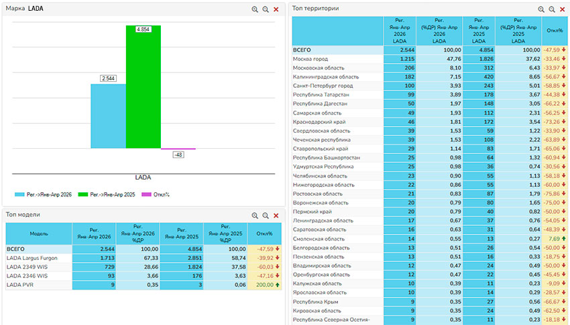Select Чеченская республика row
The image size is (570, 325).
coord(430,140)
